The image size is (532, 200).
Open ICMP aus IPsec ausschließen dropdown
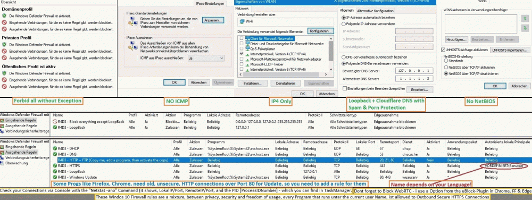coord(205,59)
